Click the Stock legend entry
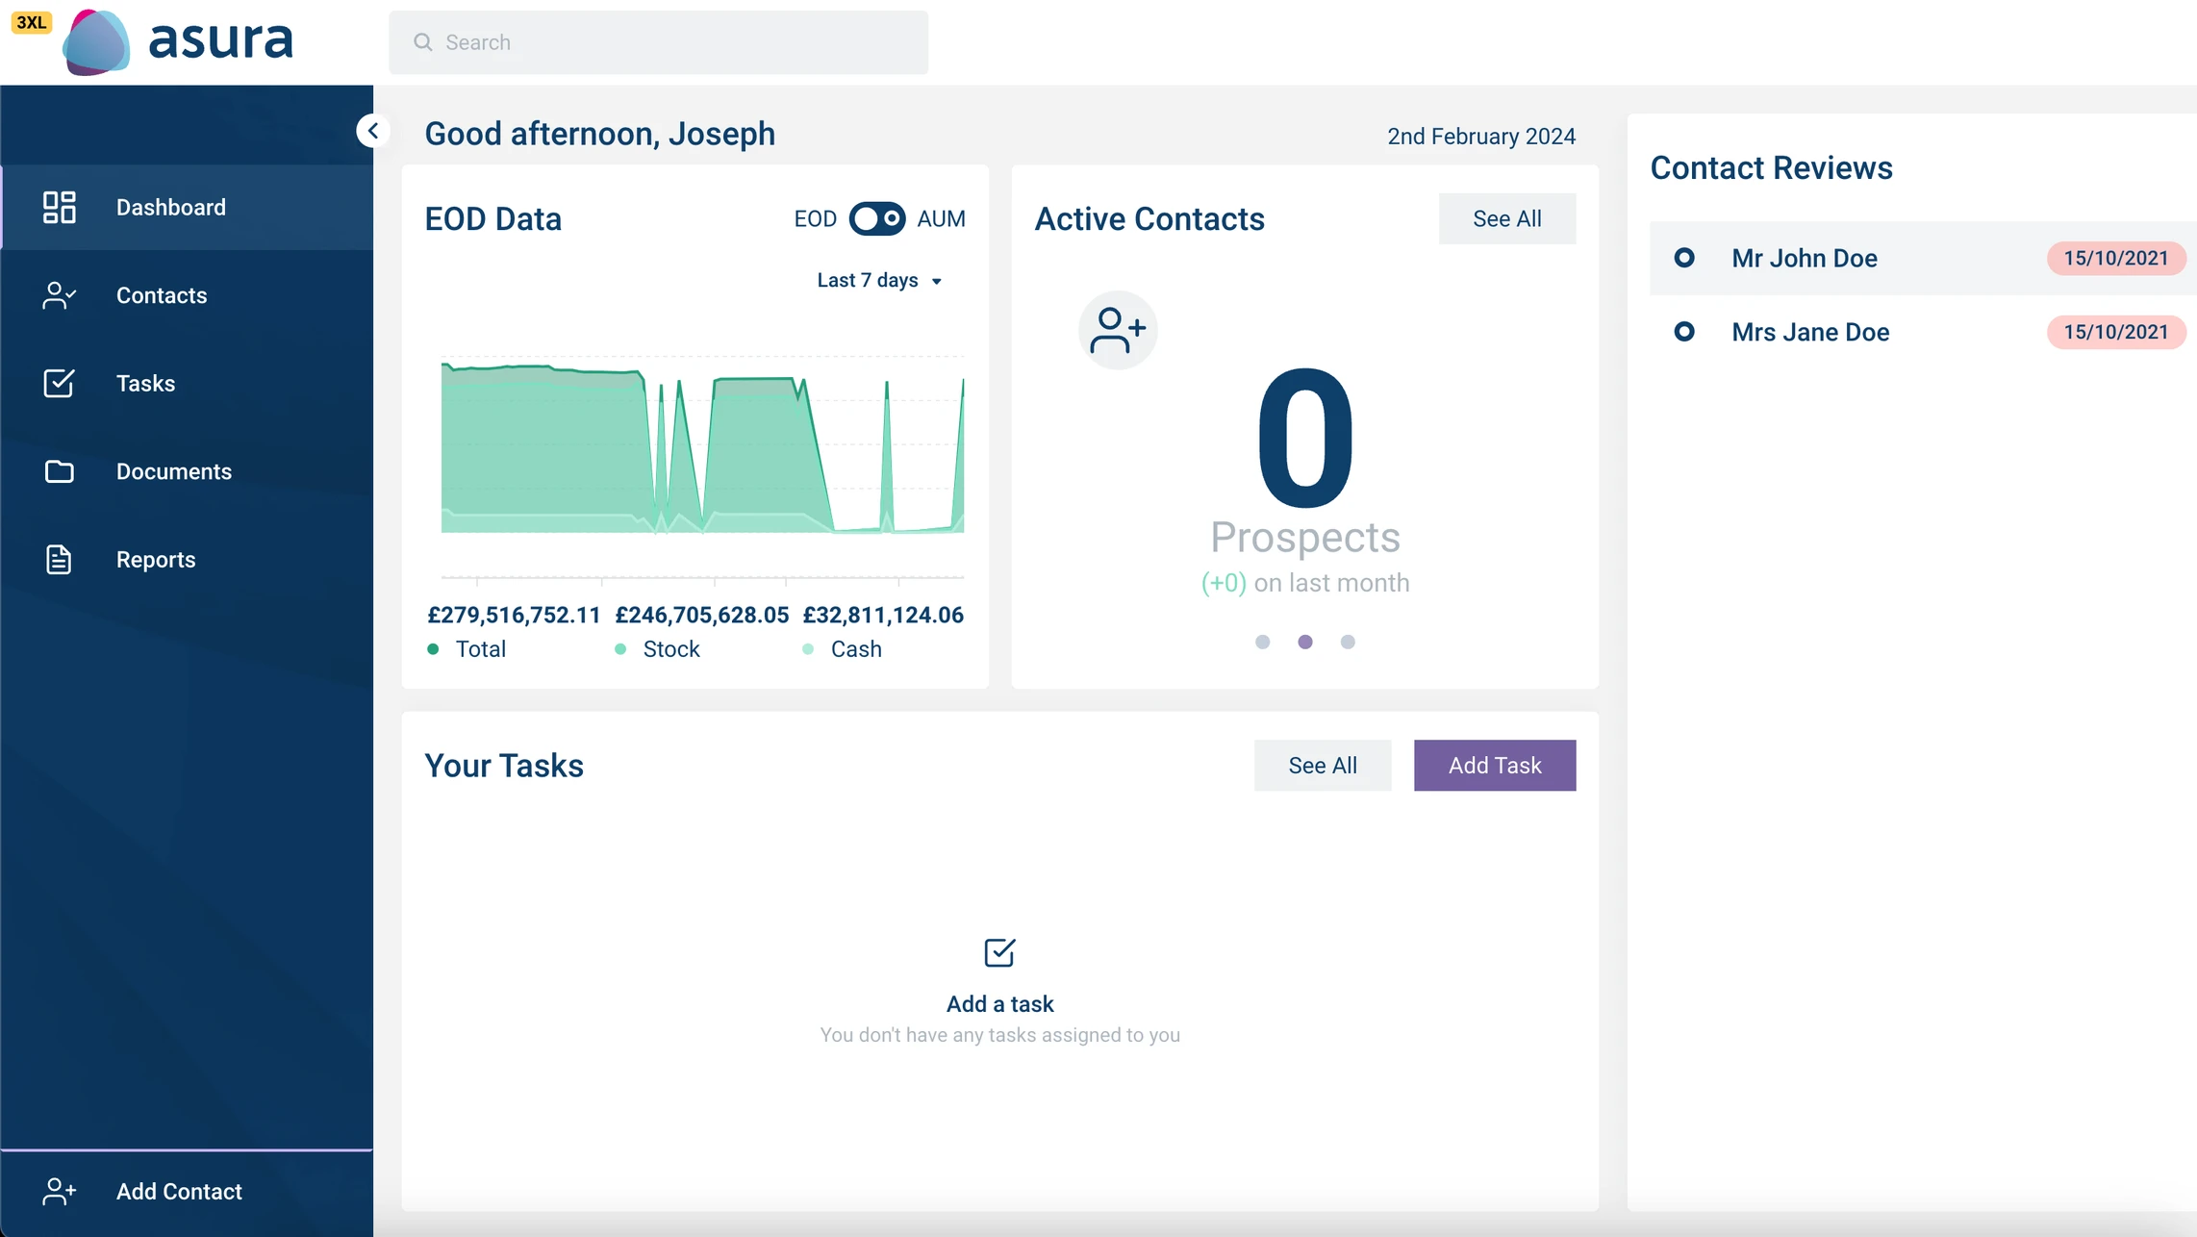The image size is (2197, 1237). pos(657,649)
